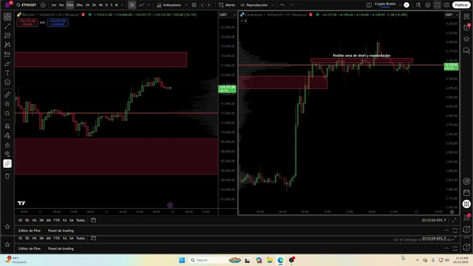Open the candlestick chart type selector
This screenshot has width=473, height=266.
click(132, 5)
